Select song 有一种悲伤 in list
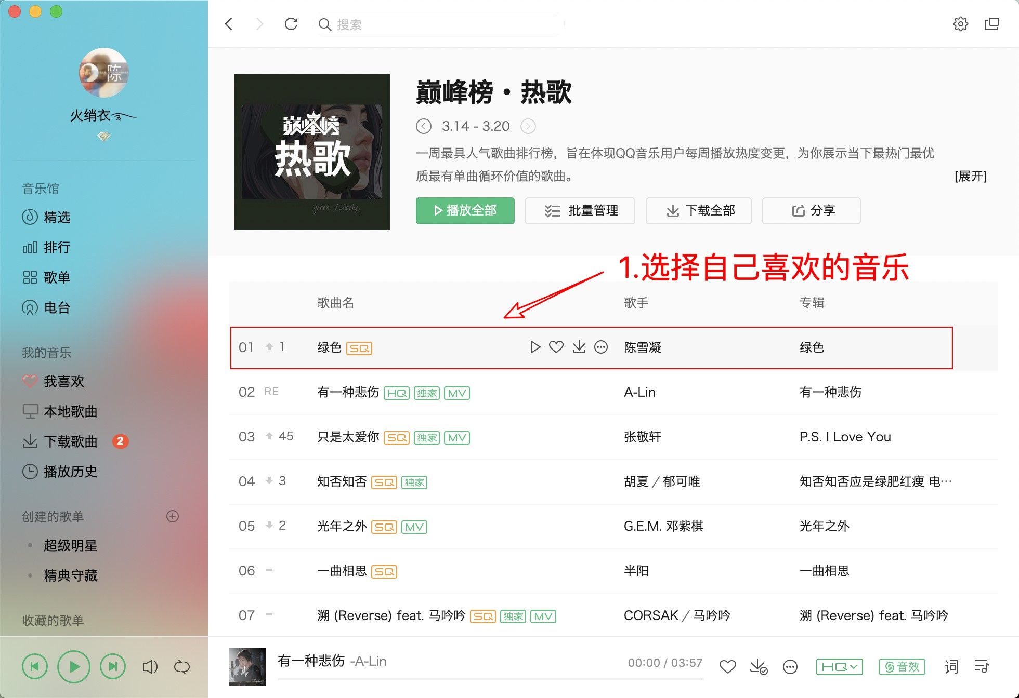 point(348,392)
